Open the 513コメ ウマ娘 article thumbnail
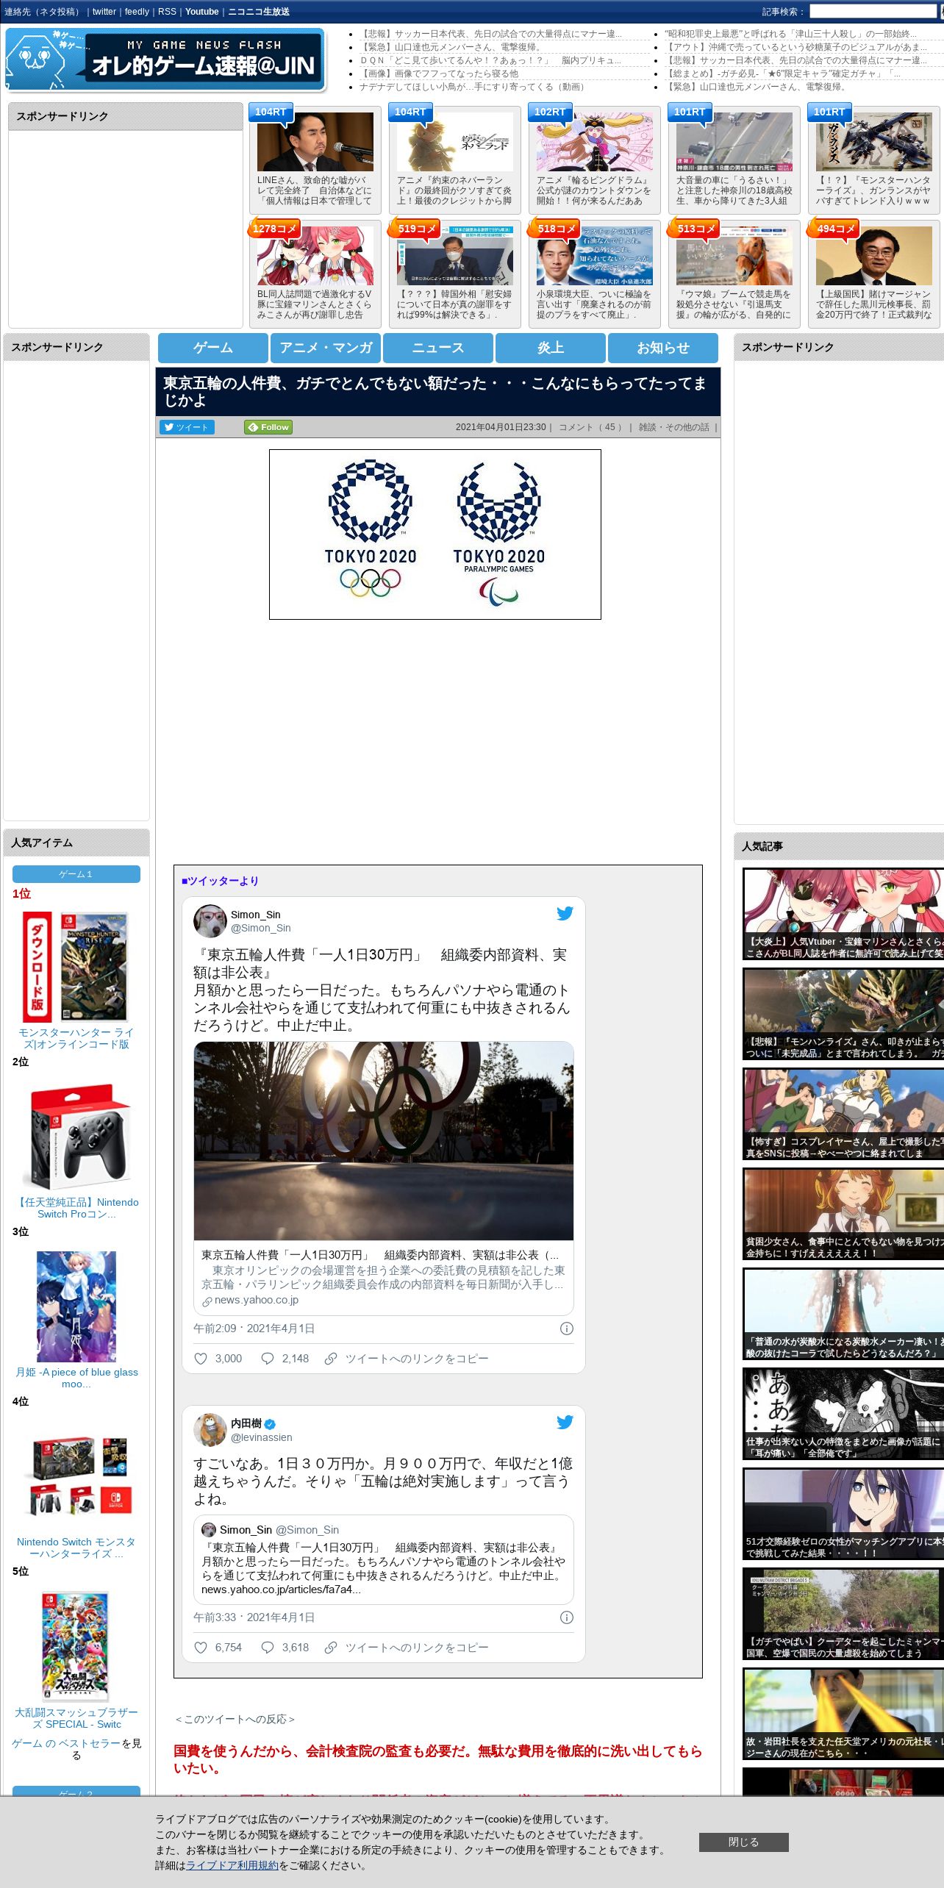The image size is (944, 1888). click(734, 257)
